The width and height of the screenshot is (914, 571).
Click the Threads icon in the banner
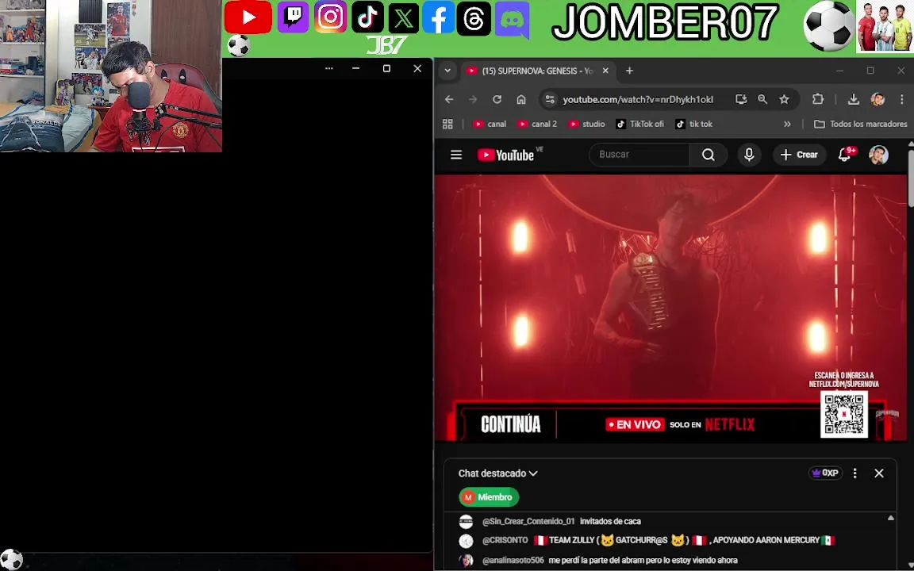click(x=474, y=19)
